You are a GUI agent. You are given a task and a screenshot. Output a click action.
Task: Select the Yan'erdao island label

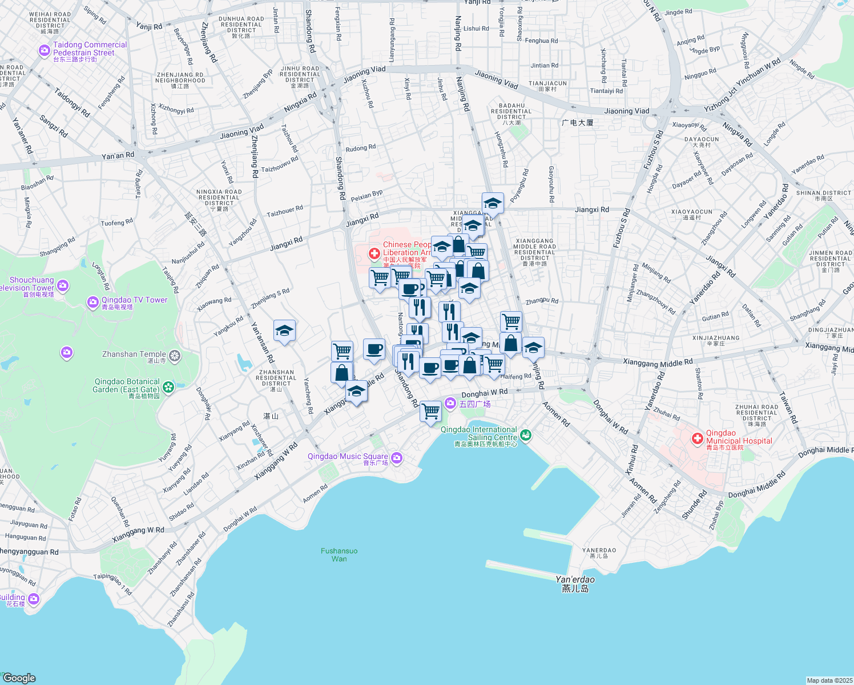pyautogui.click(x=575, y=583)
